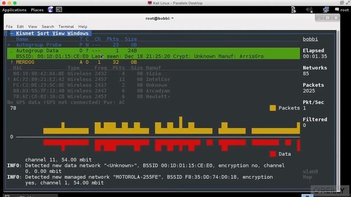
Task: Click the Name column header
Action: pos(22,39)
